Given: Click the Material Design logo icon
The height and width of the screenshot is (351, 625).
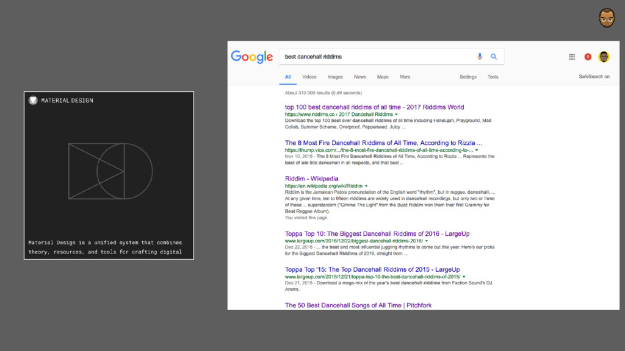Looking at the screenshot, I should [x=33, y=101].
